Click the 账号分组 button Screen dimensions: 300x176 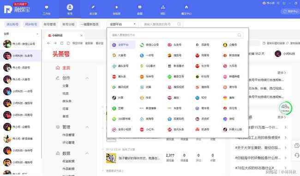pyautogui.click(x=68, y=24)
